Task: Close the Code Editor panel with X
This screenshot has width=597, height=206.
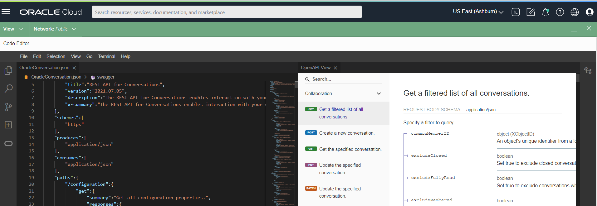Action: (589, 28)
